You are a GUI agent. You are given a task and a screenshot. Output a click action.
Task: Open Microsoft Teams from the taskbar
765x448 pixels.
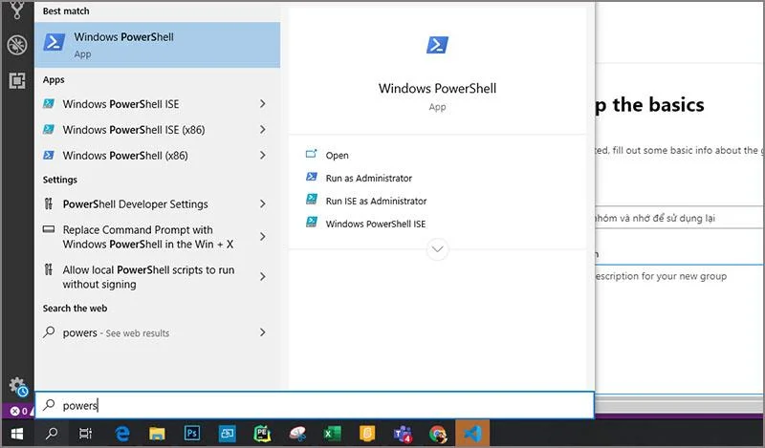click(403, 434)
